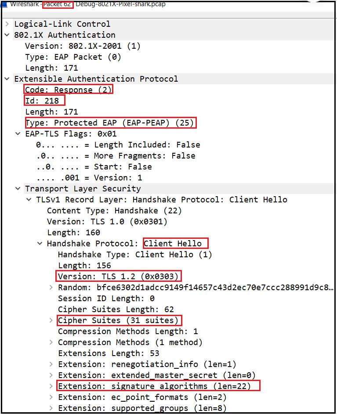Select the Code: Response (2) field
The height and width of the screenshot is (414, 337).
pos(69,89)
